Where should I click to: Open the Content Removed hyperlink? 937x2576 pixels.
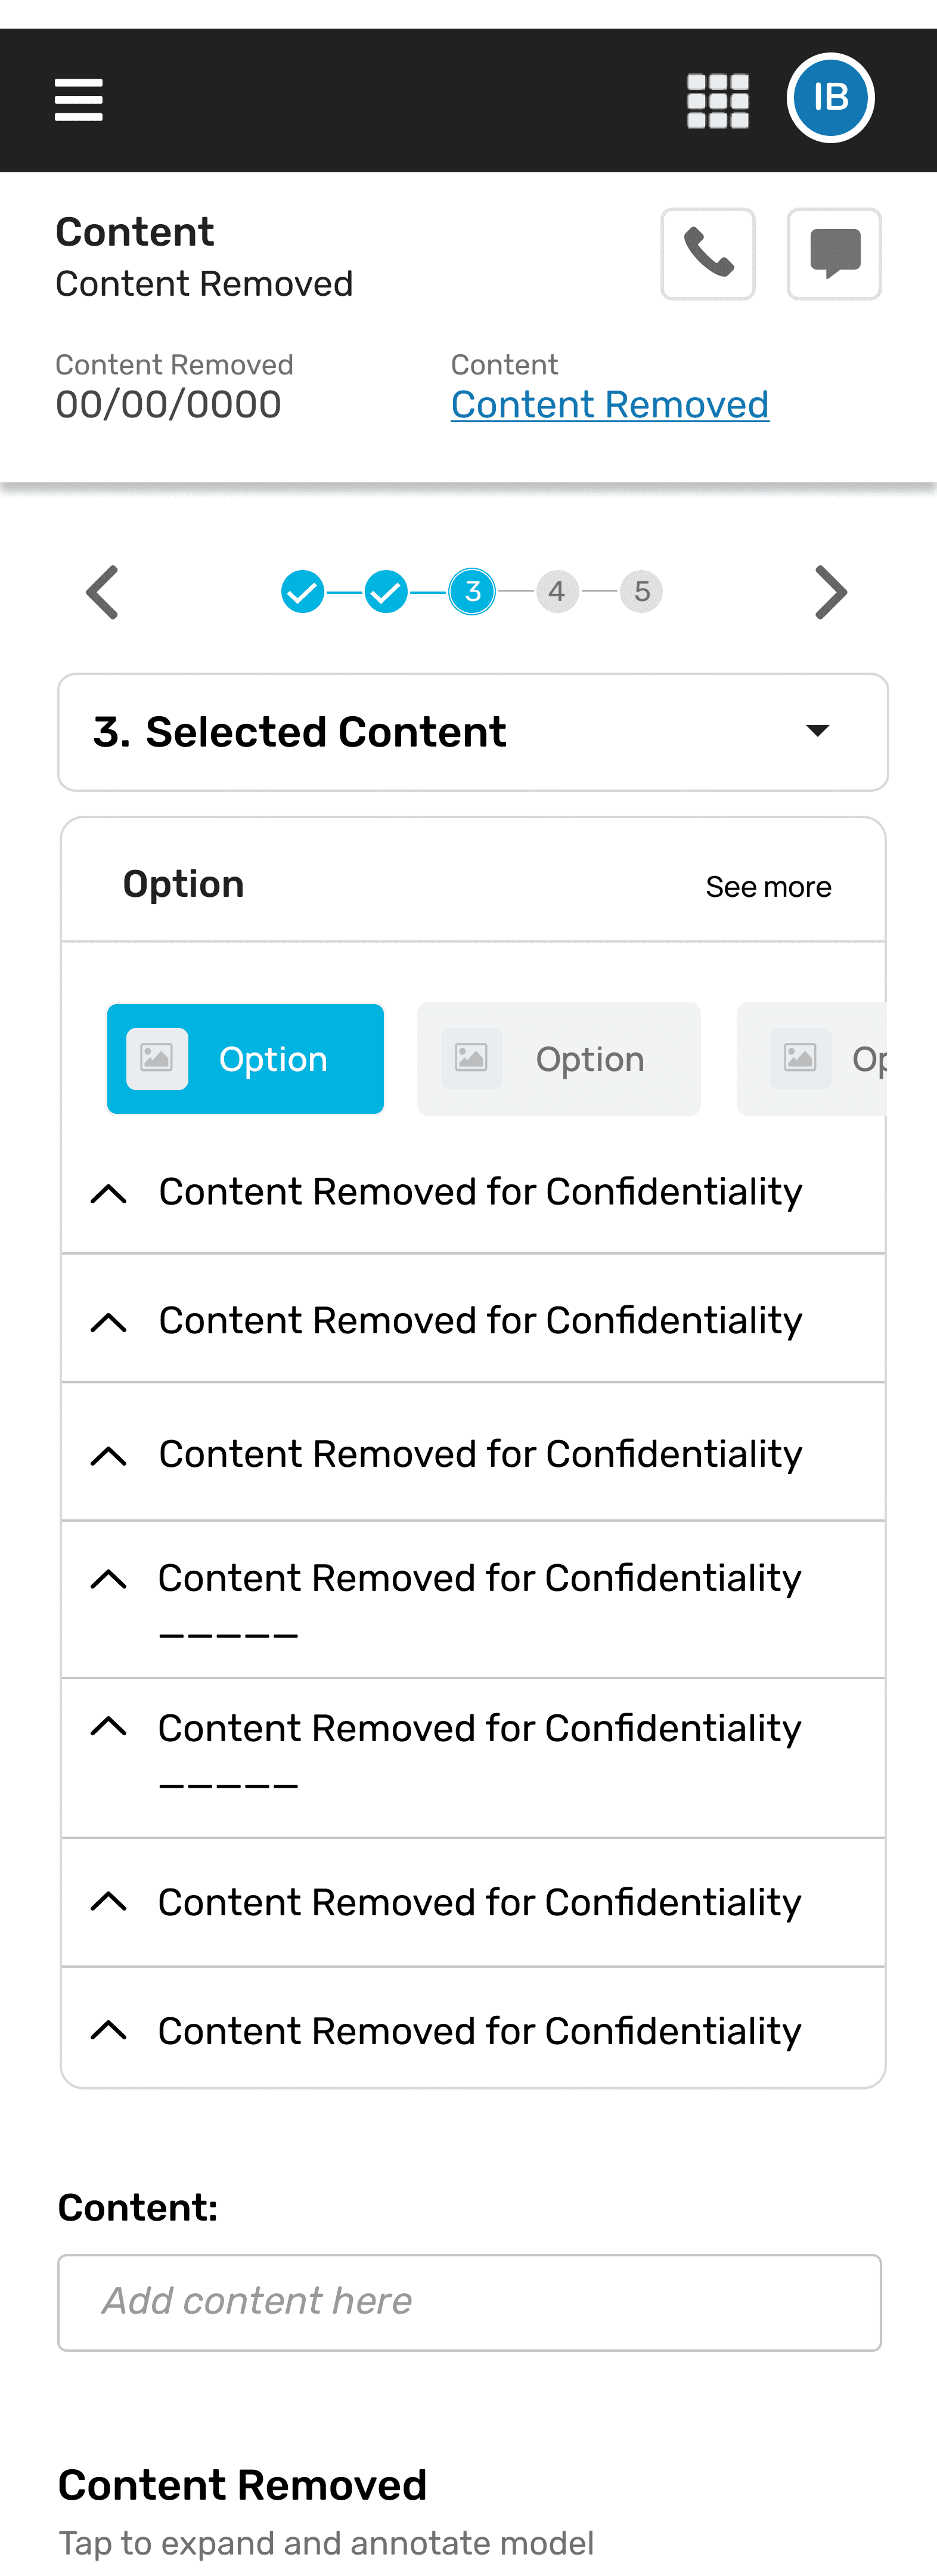(x=610, y=405)
